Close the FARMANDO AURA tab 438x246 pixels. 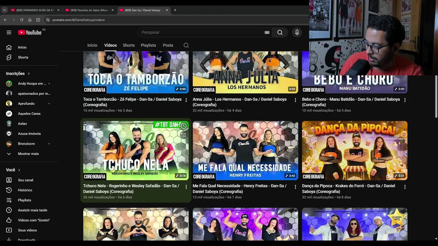coord(58,10)
